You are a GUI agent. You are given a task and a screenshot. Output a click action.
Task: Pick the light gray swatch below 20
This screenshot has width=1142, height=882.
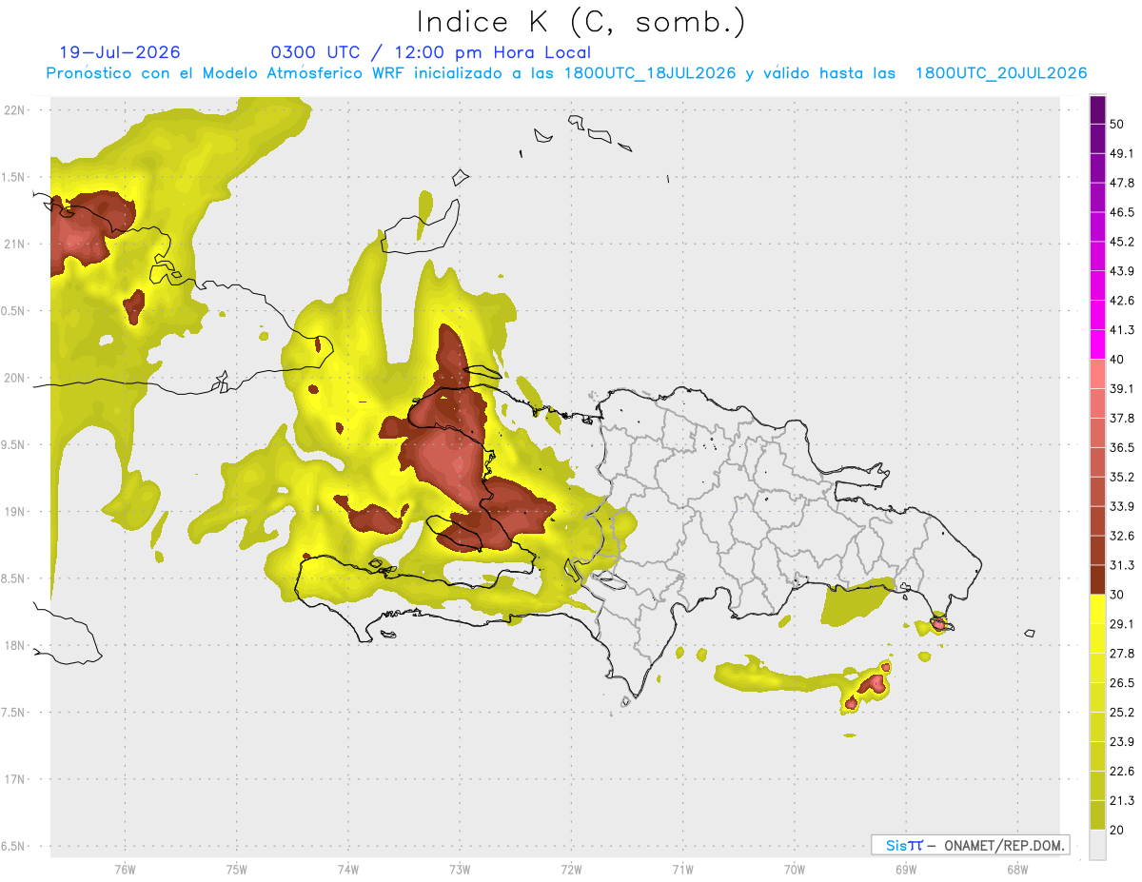coord(1097,844)
